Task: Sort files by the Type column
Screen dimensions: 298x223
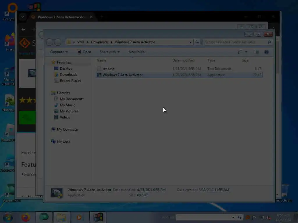Action: click(x=211, y=60)
